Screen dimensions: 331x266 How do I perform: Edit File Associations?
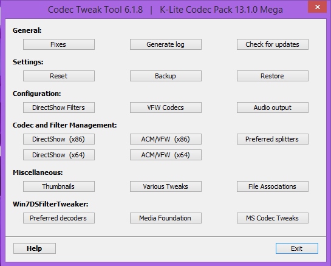pos(273,186)
